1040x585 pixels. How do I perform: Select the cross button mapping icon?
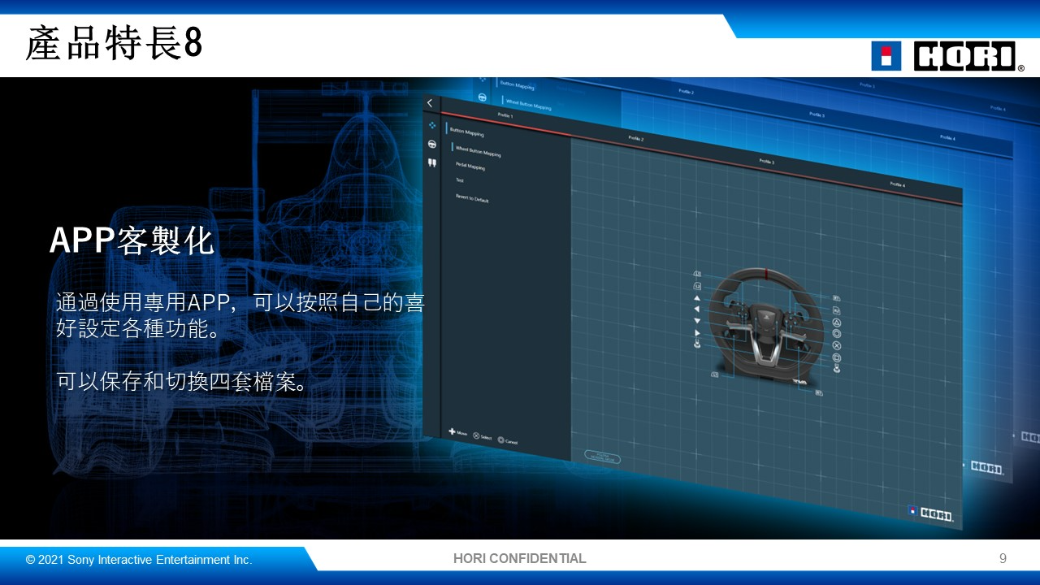tap(837, 345)
